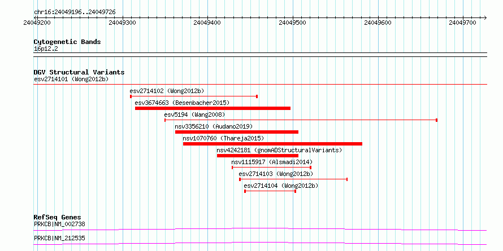This screenshot has height=251, width=503.
Task: Open variant esv2714103 (Wong2012b) label
Action: tap(276, 174)
